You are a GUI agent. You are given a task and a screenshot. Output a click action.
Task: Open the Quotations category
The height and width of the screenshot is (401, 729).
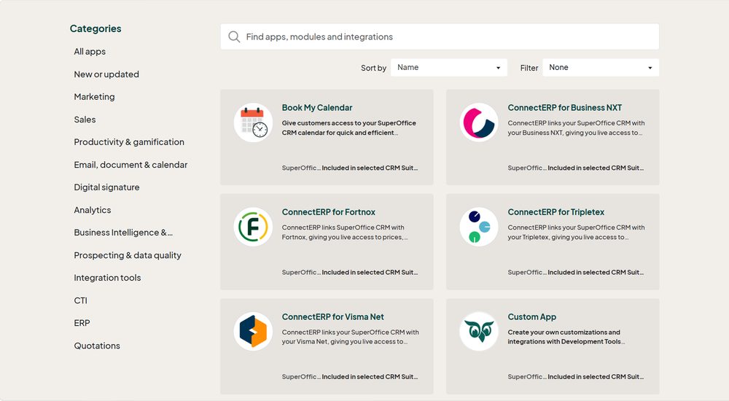97,346
